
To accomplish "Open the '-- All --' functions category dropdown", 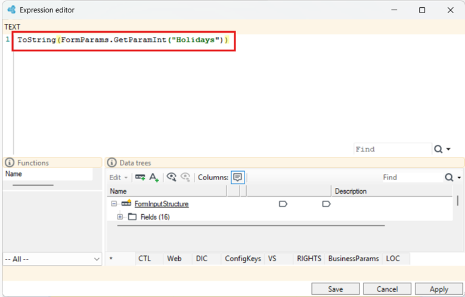I will click(52, 259).
